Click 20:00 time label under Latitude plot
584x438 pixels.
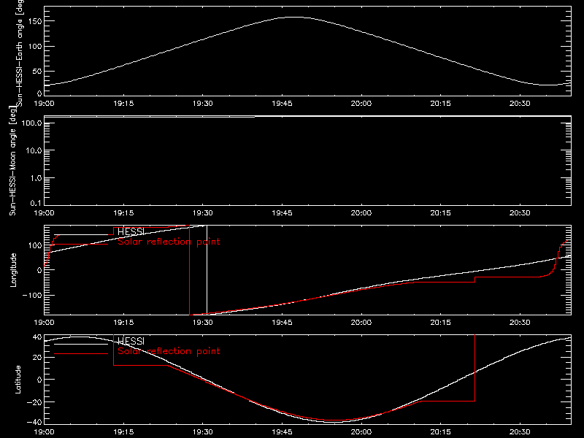click(361, 432)
